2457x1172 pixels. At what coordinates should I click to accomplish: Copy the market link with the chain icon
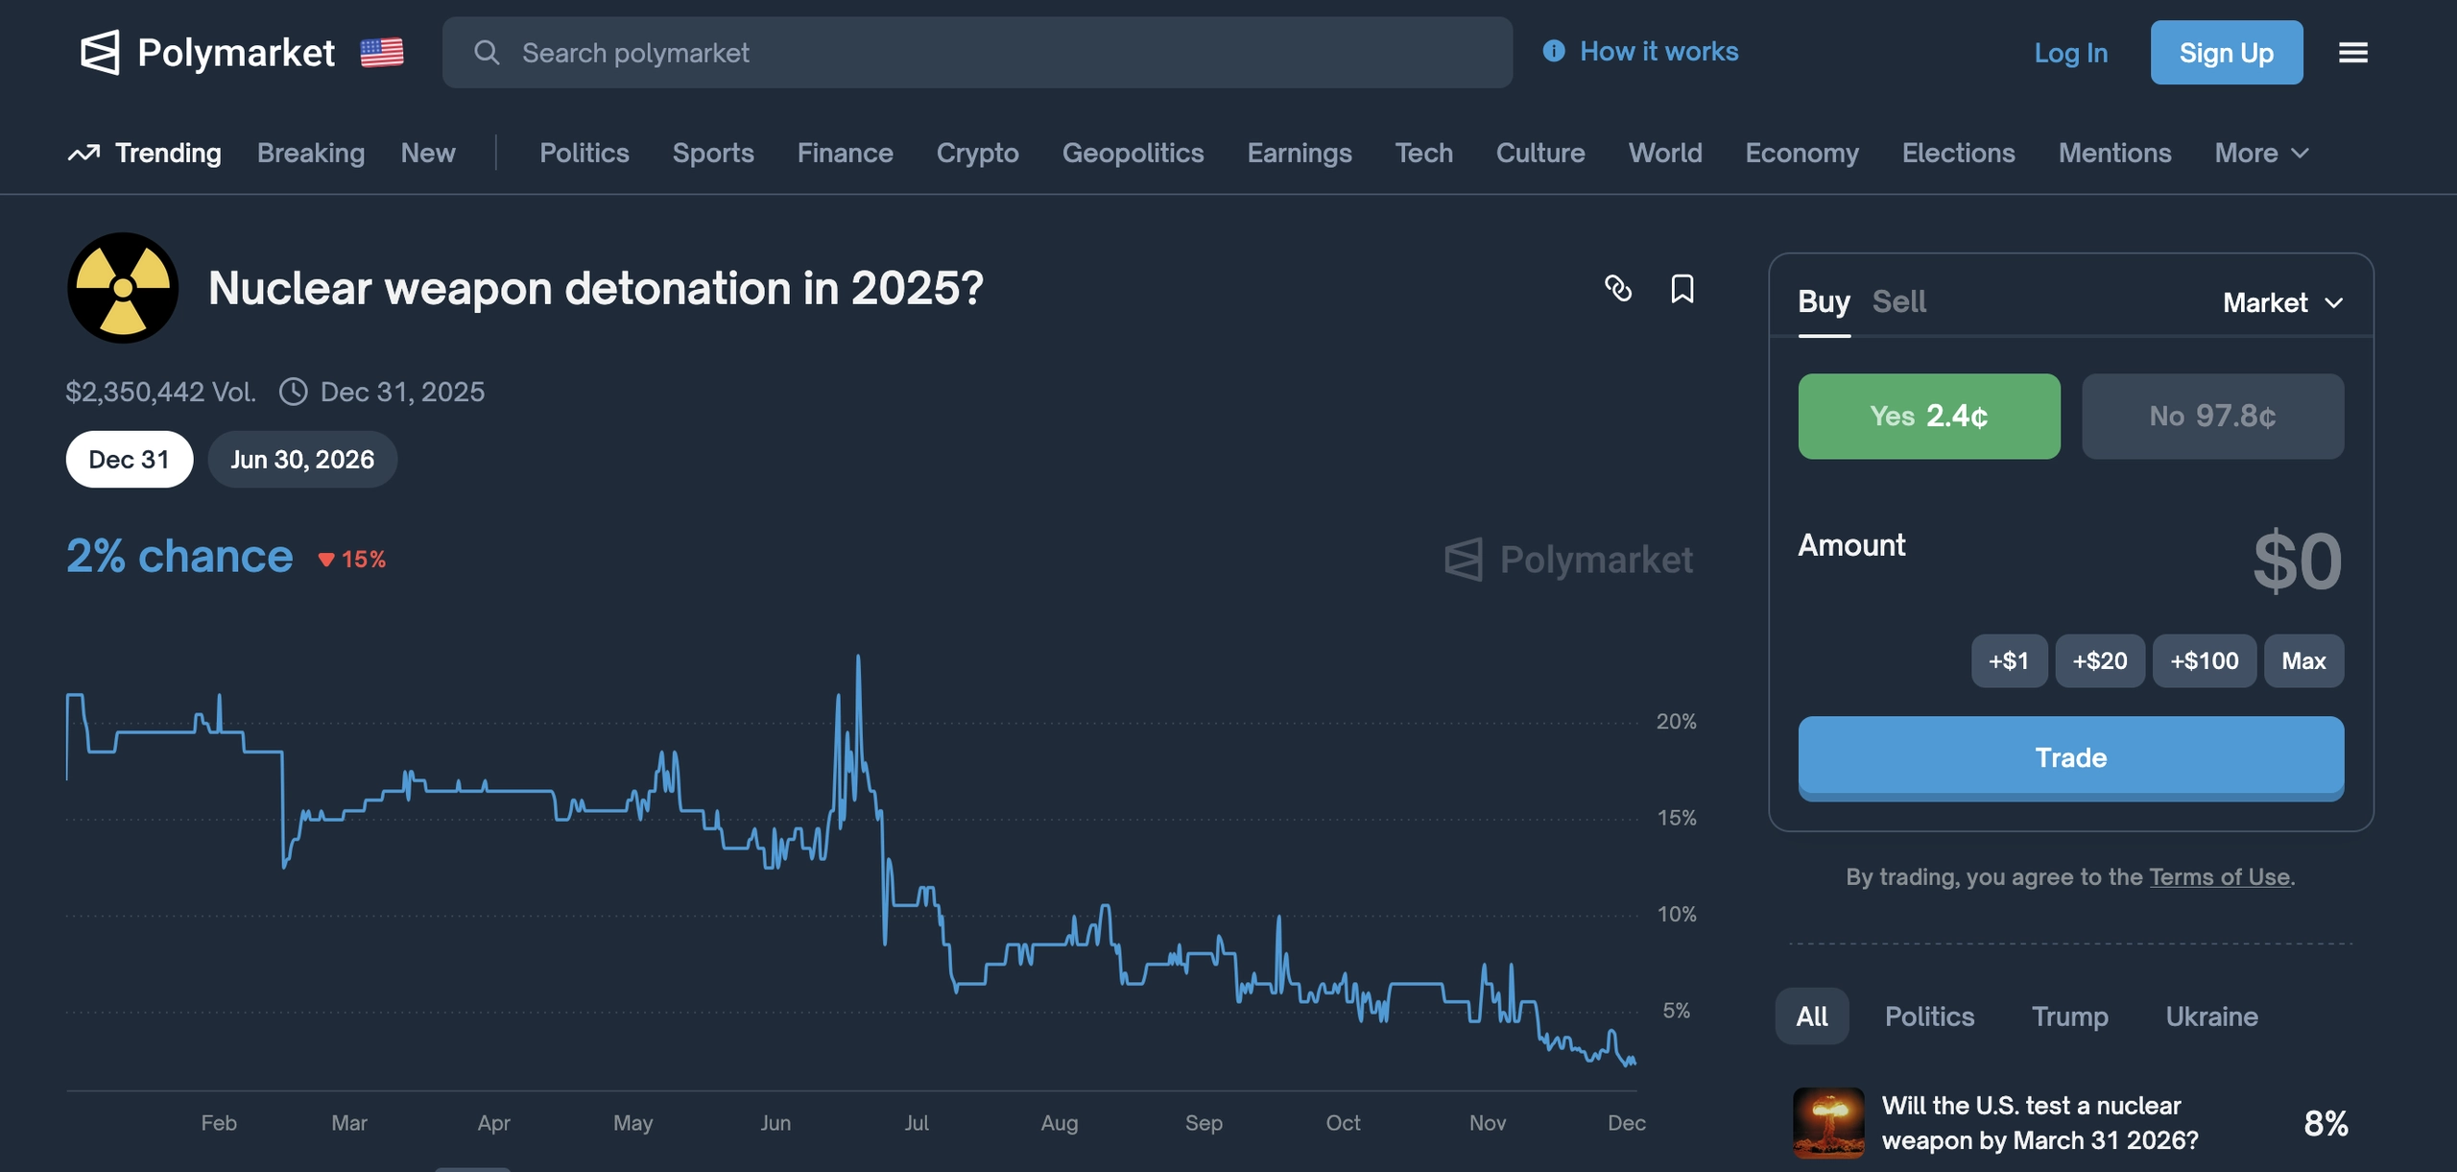coord(1618,288)
